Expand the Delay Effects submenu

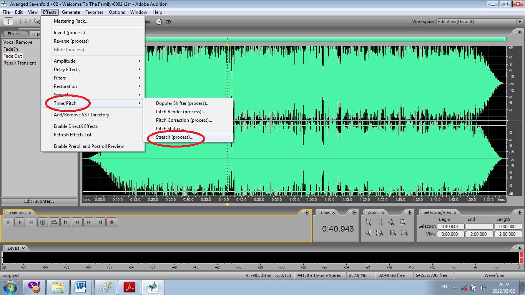coord(93,70)
